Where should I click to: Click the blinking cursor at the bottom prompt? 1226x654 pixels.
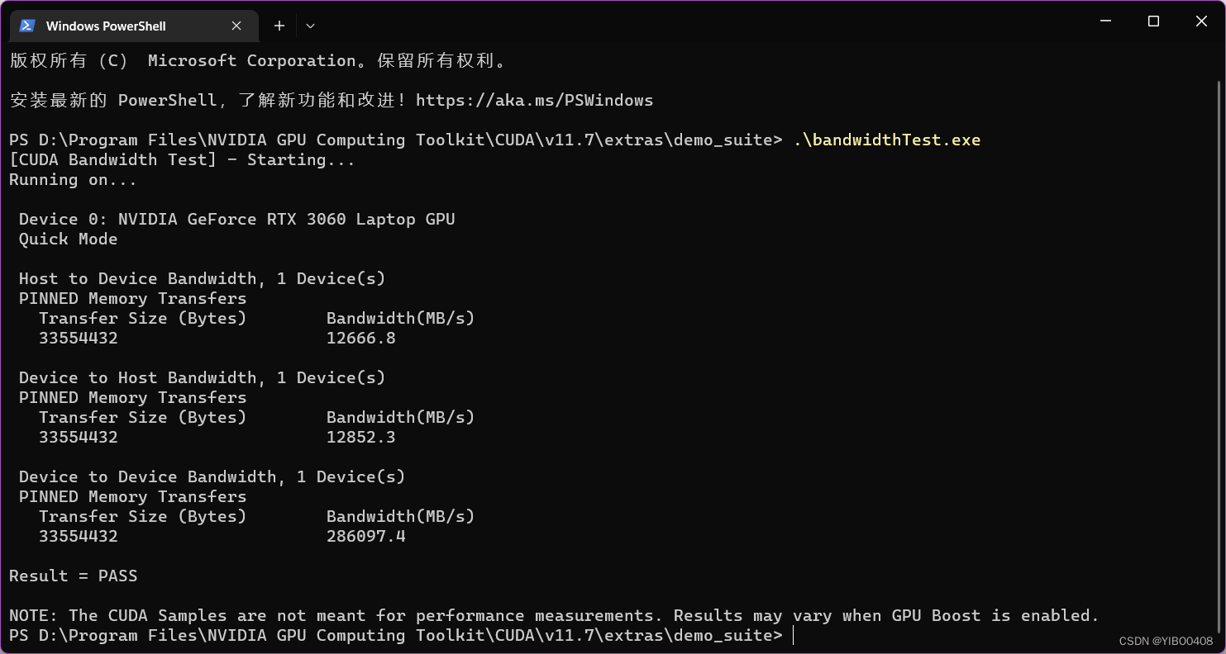(793, 635)
